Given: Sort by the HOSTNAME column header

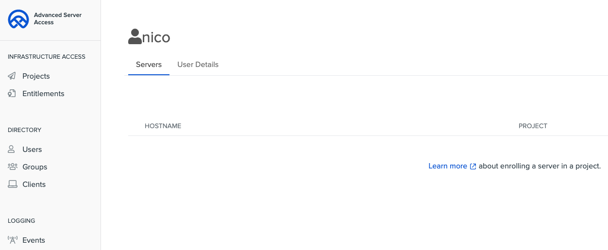Looking at the screenshot, I should tap(163, 126).
